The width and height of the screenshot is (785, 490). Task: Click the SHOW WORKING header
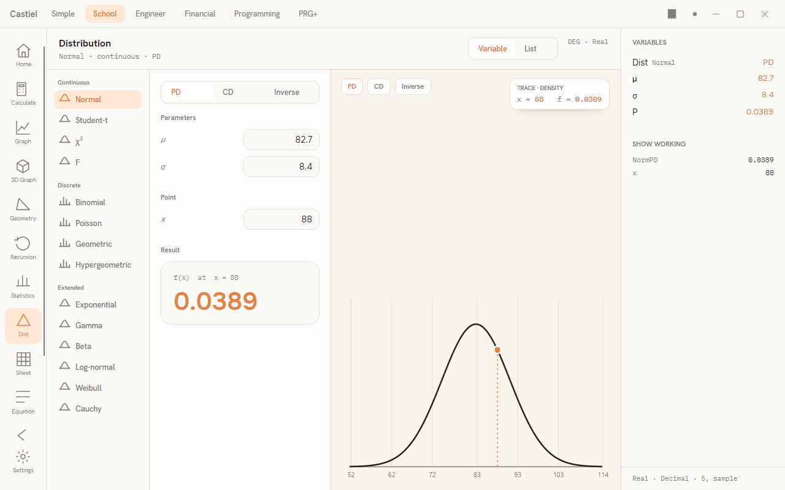click(659, 144)
